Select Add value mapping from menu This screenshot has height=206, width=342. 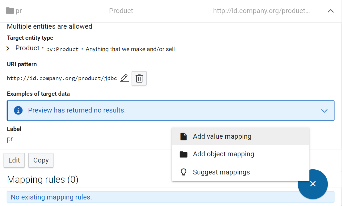pos(222,136)
